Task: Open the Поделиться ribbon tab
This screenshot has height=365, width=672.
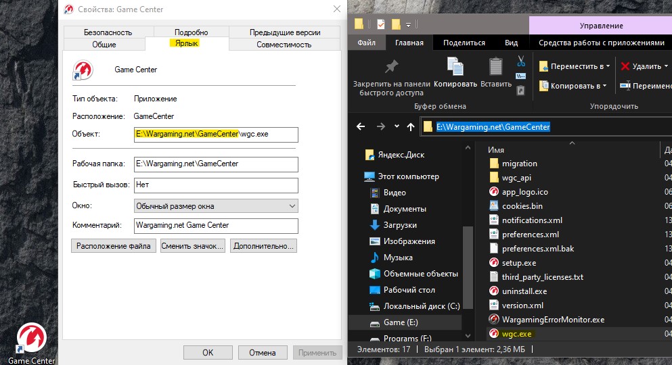Action: pos(464,43)
